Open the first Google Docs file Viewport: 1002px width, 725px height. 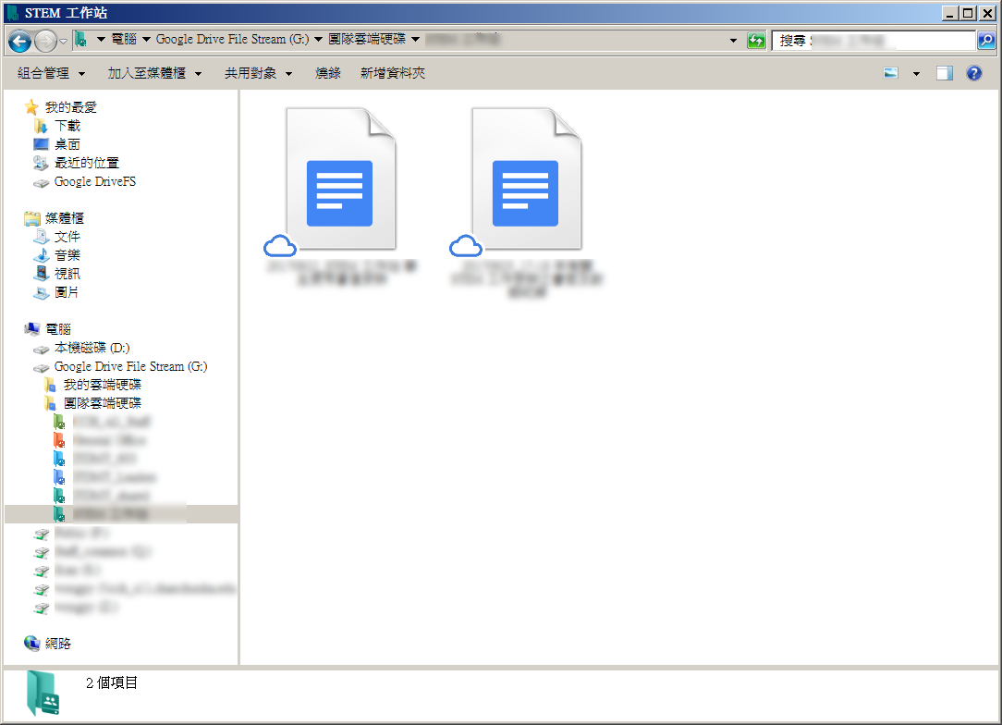click(340, 180)
